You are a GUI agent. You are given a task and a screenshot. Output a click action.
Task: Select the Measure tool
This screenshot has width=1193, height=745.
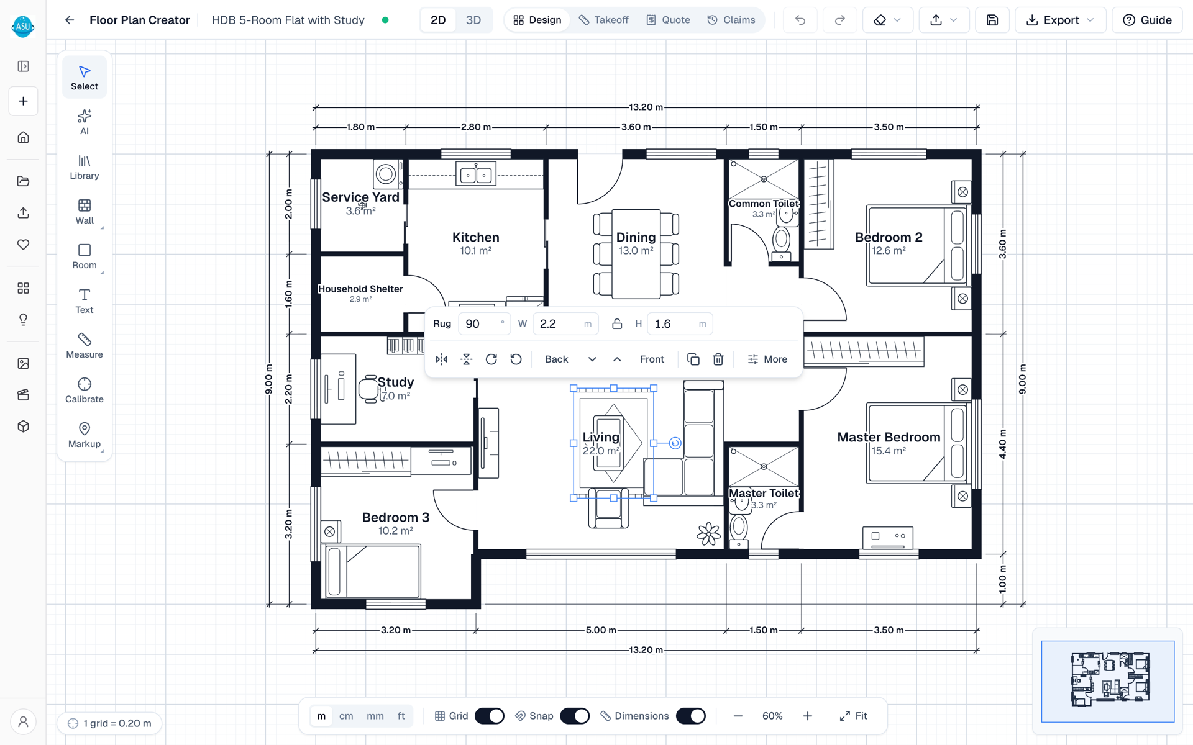85,345
